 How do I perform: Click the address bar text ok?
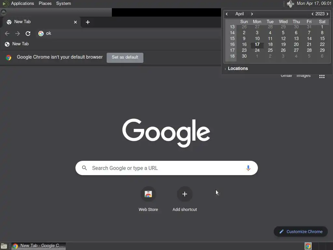coord(48,34)
